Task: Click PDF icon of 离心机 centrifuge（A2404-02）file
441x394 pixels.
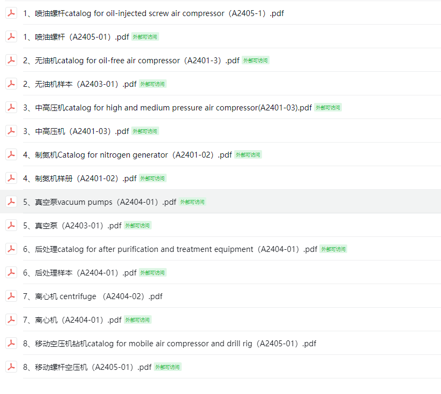Action: (11, 296)
